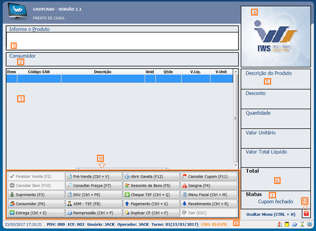Click the hourglass icon in status bar

pos(302,224)
